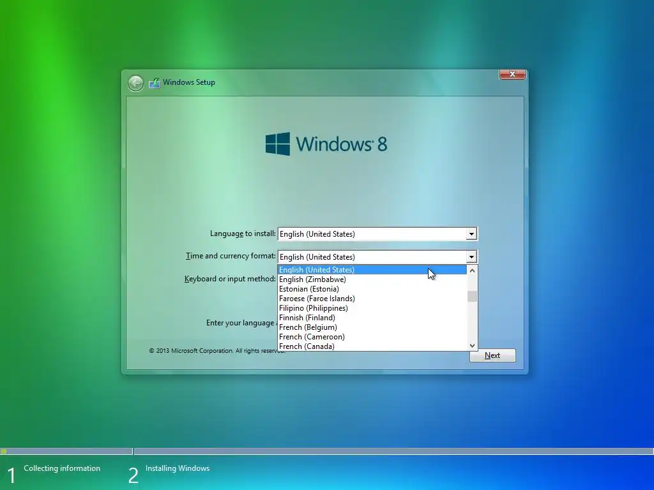Pick Faroese (Faroe Islands) option
654x490 pixels.
pyautogui.click(x=372, y=299)
